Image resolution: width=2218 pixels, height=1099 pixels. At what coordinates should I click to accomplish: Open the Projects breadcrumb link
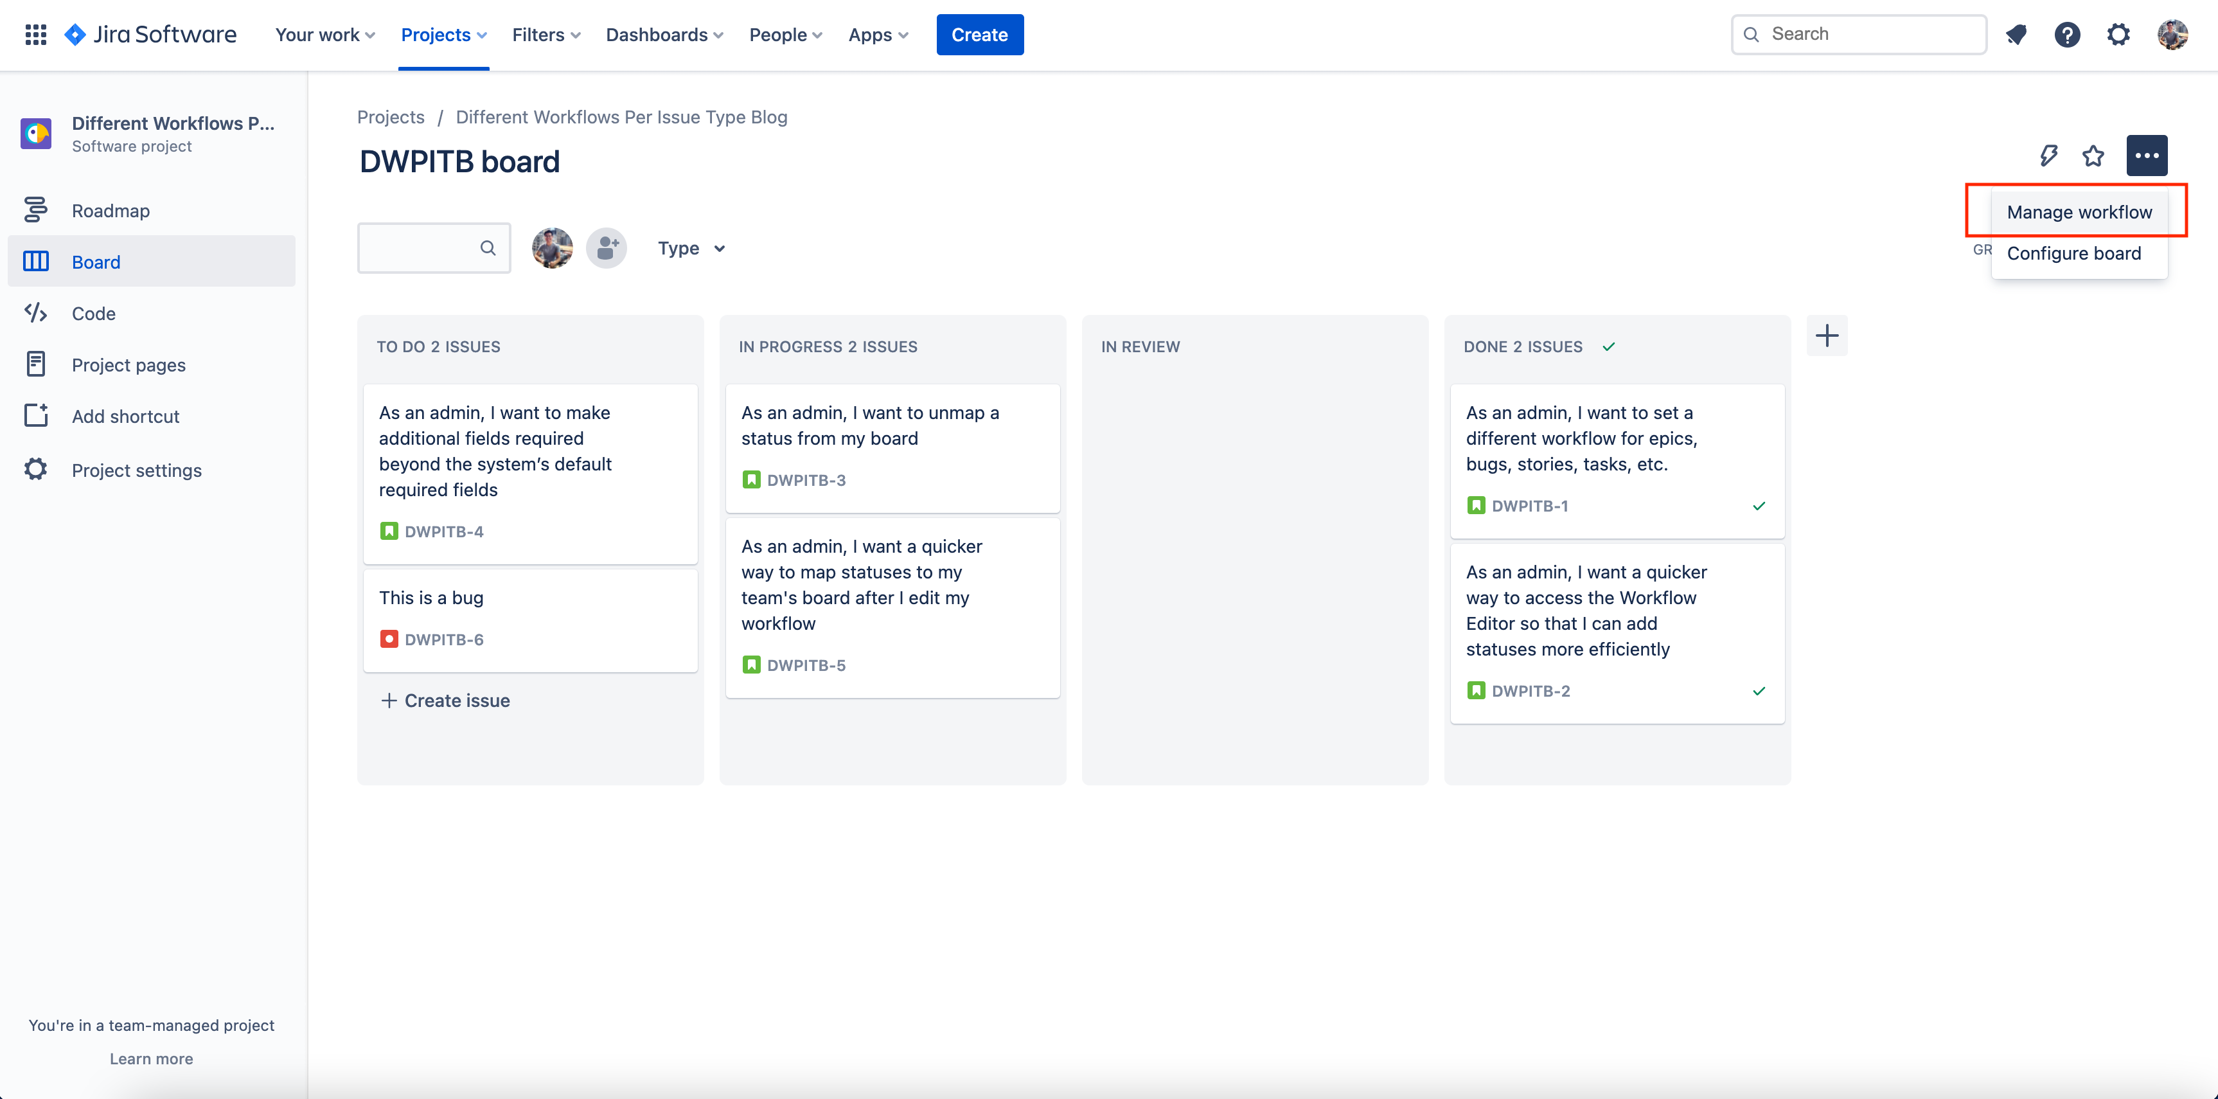(x=390, y=116)
